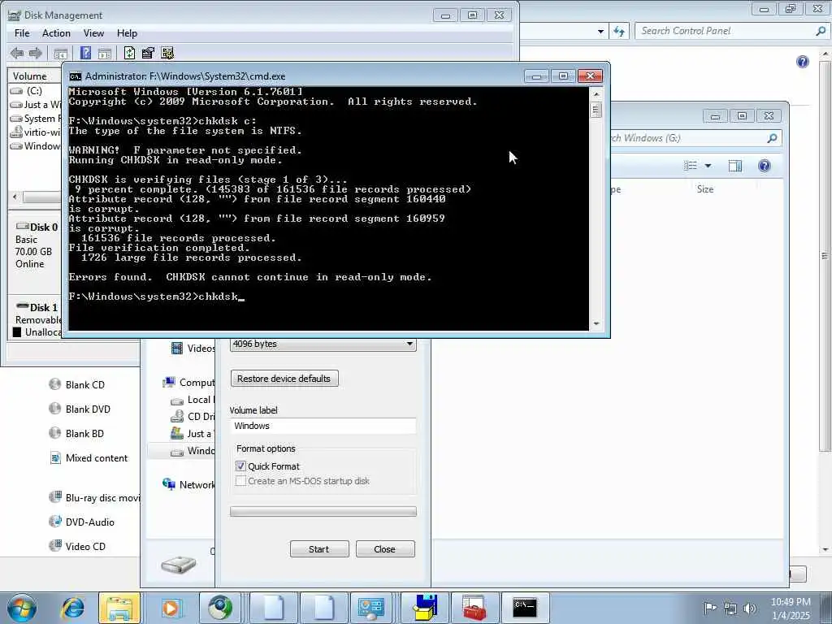Toggle the preview pane icon in Explorer
Image resolution: width=832 pixels, height=624 pixels.
point(734,166)
